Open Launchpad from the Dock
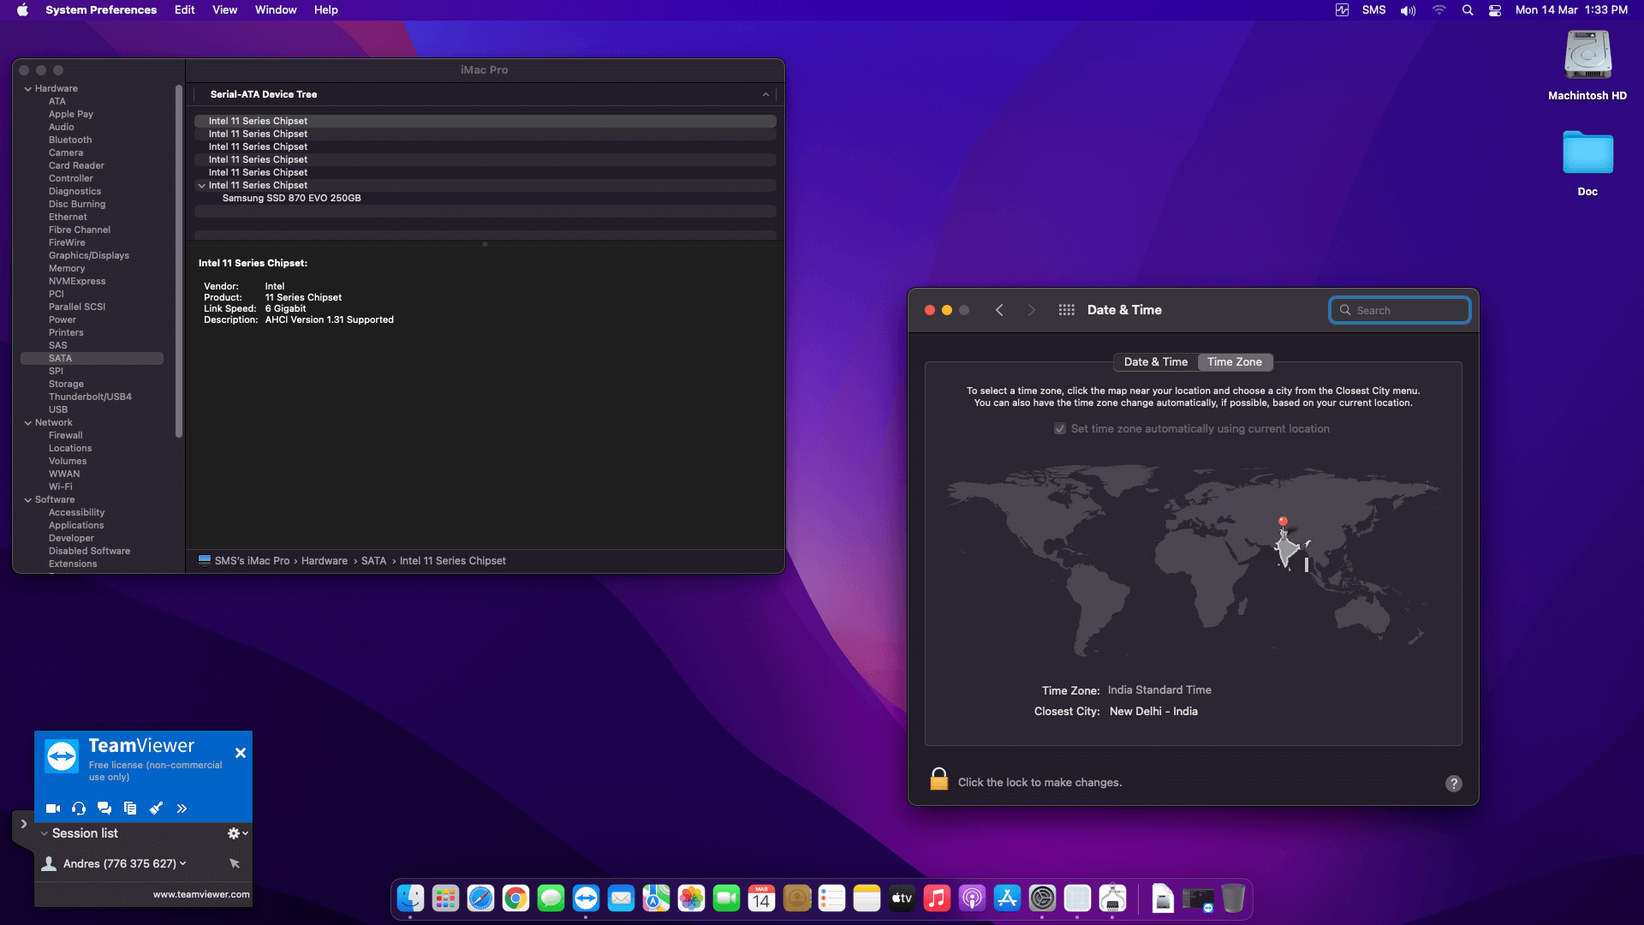The height and width of the screenshot is (925, 1644). point(445,898)
